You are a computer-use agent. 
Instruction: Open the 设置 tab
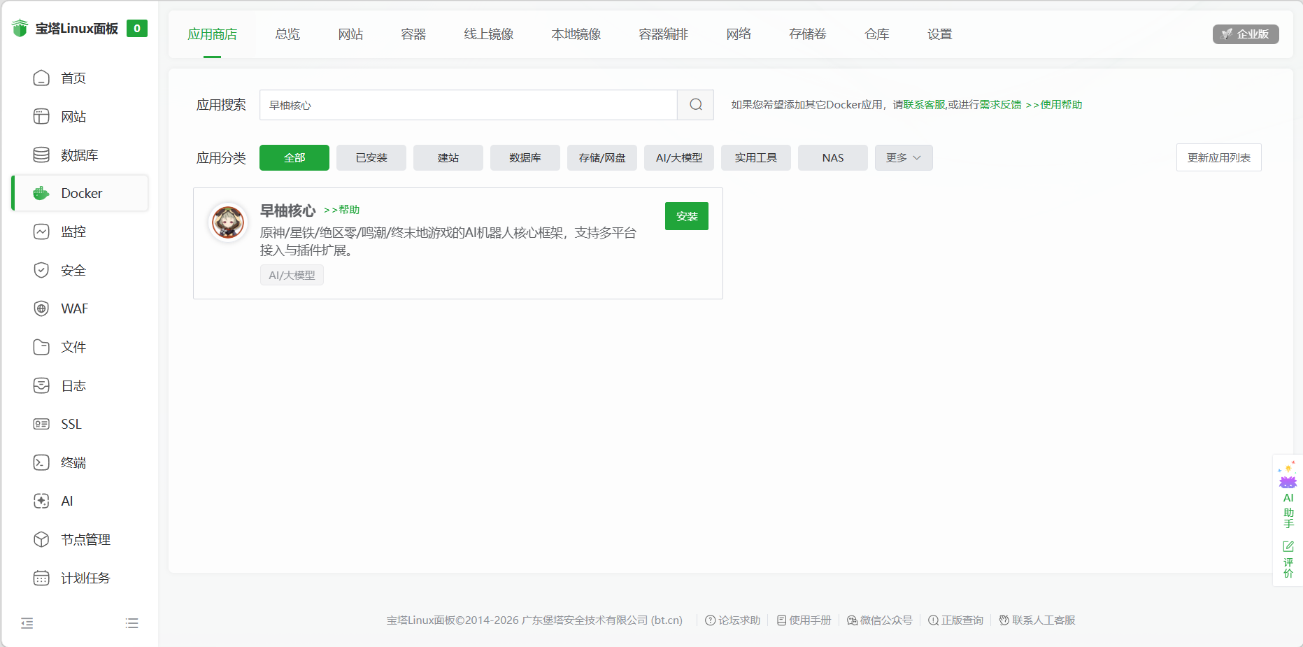point(940,34)
